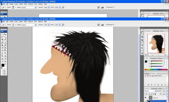Screen dimensions: 169x102
Task: Enable lock position in Layers panel
Action: pos(153,94)
